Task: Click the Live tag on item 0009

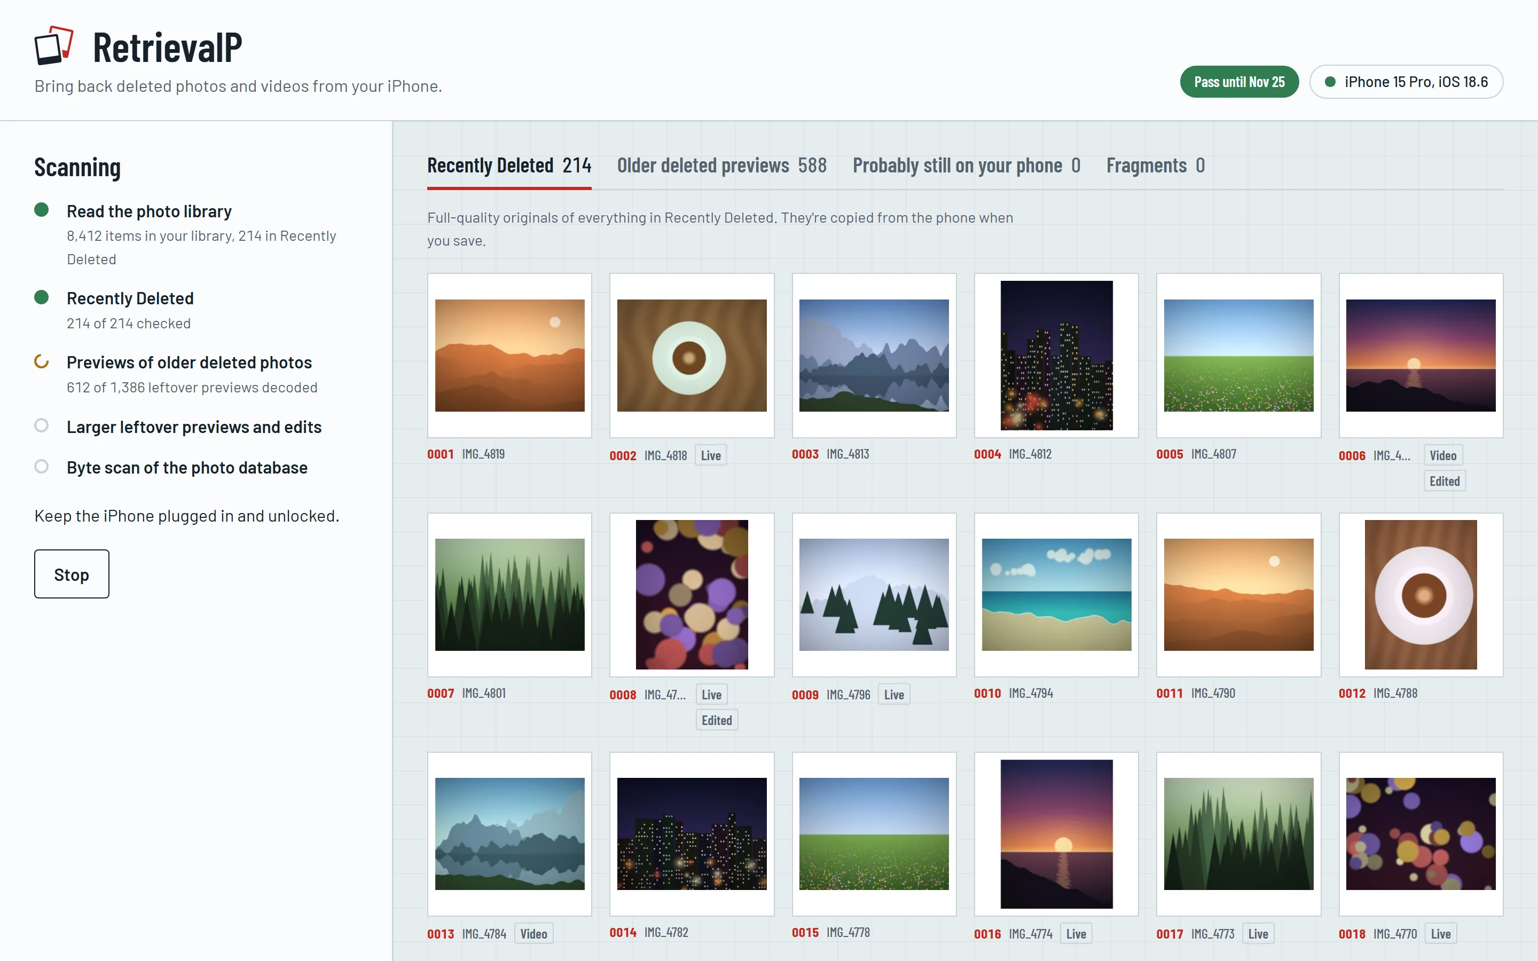Action: pos(893,695)
